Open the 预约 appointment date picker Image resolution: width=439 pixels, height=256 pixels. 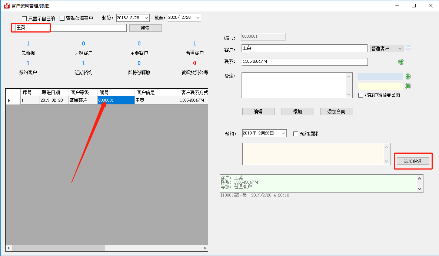283,133
